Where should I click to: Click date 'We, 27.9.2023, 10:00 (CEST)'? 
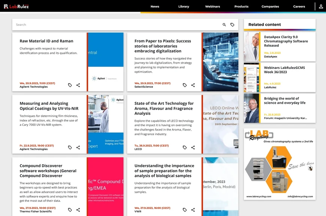[38, 208]
